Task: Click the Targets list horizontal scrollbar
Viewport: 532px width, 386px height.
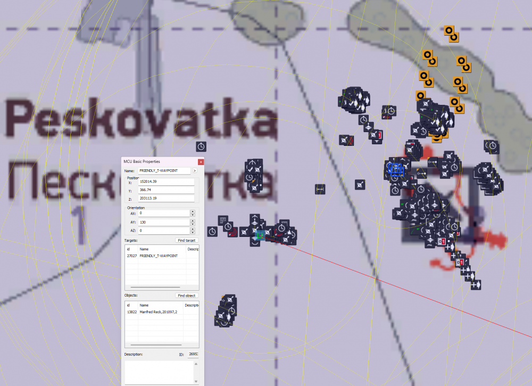Action: click(x=155, y=287)
